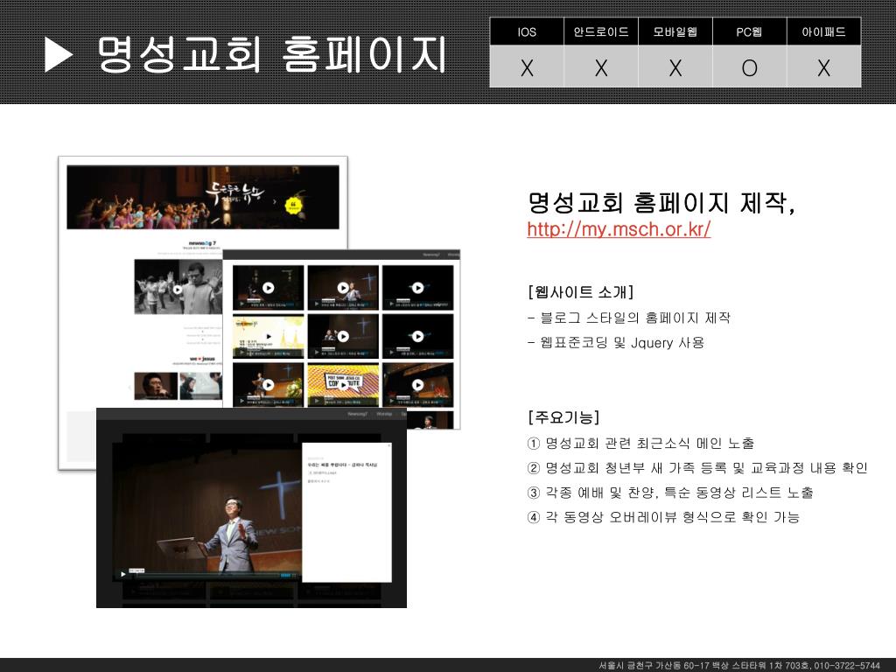Click the sermon title in the overlay panel
This screenshot has width=896, height=672.
click(342, 465)
